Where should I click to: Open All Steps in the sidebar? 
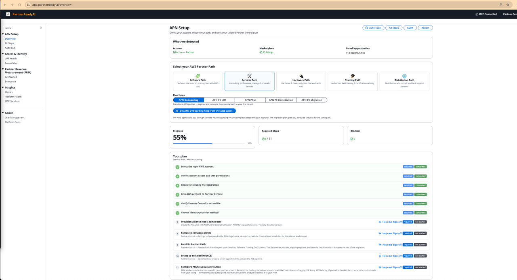pyautogui.click(x=9, y=43)
